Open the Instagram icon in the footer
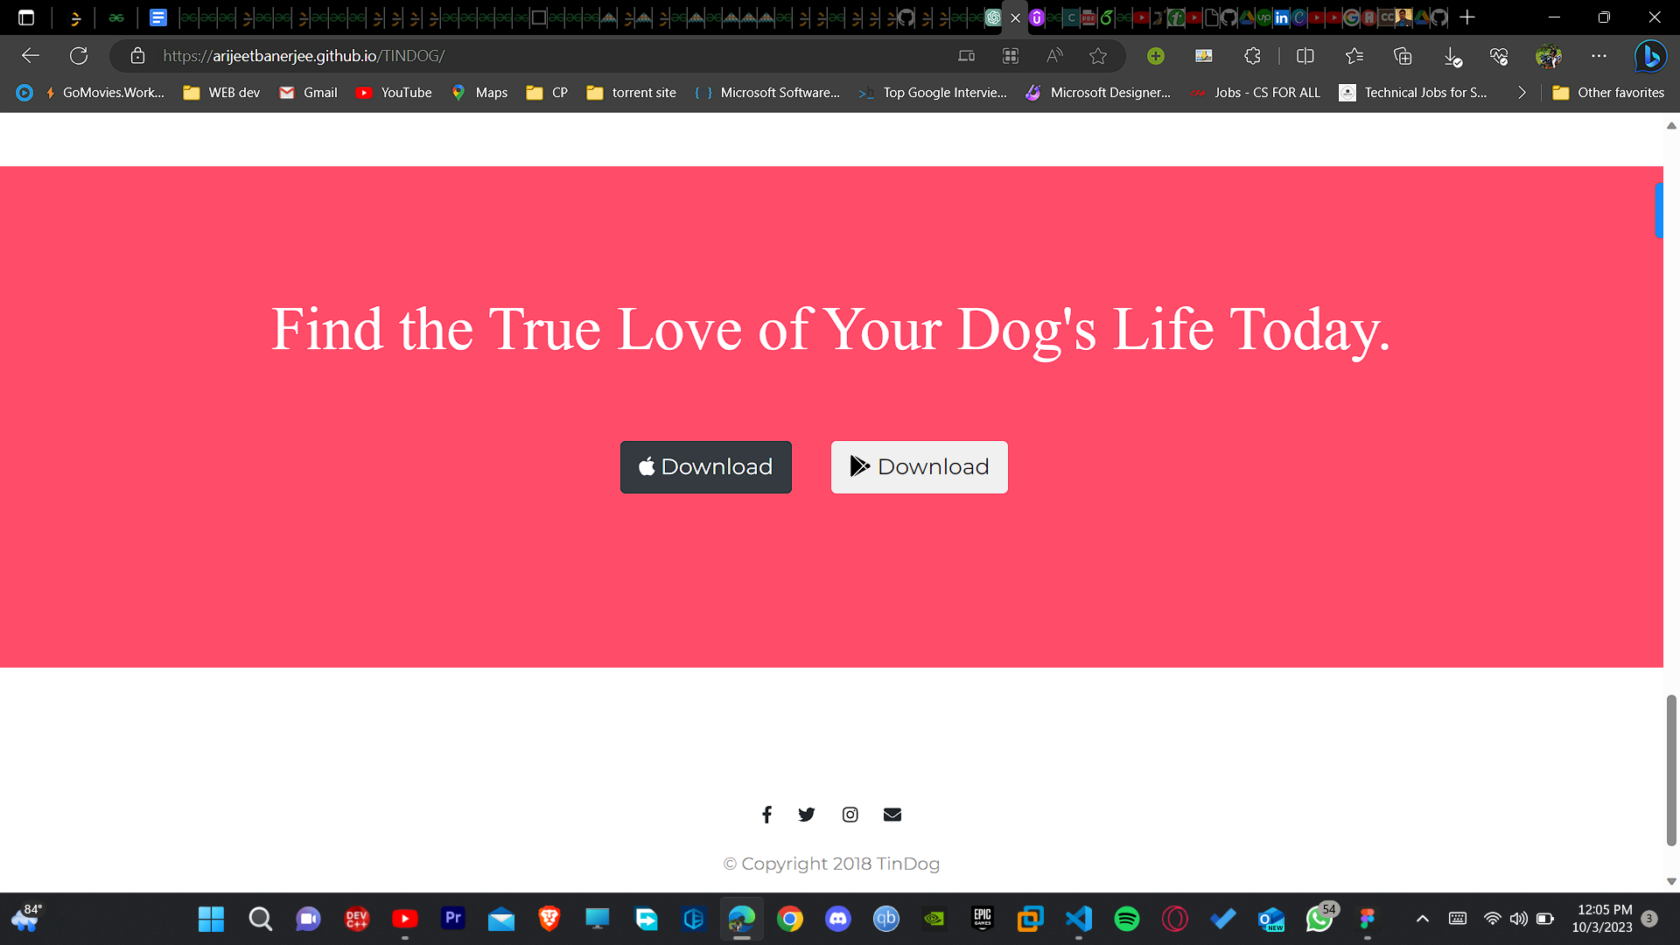The width and height of the screenshot is (1680, 945). coord(850,814)
